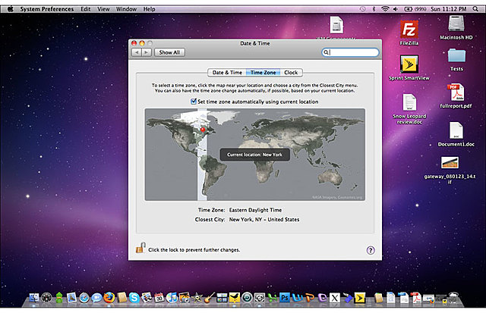Click the clock Sun 11:12 PM
This screenshot has height=313, width=486.
click(x=448, y=9)
